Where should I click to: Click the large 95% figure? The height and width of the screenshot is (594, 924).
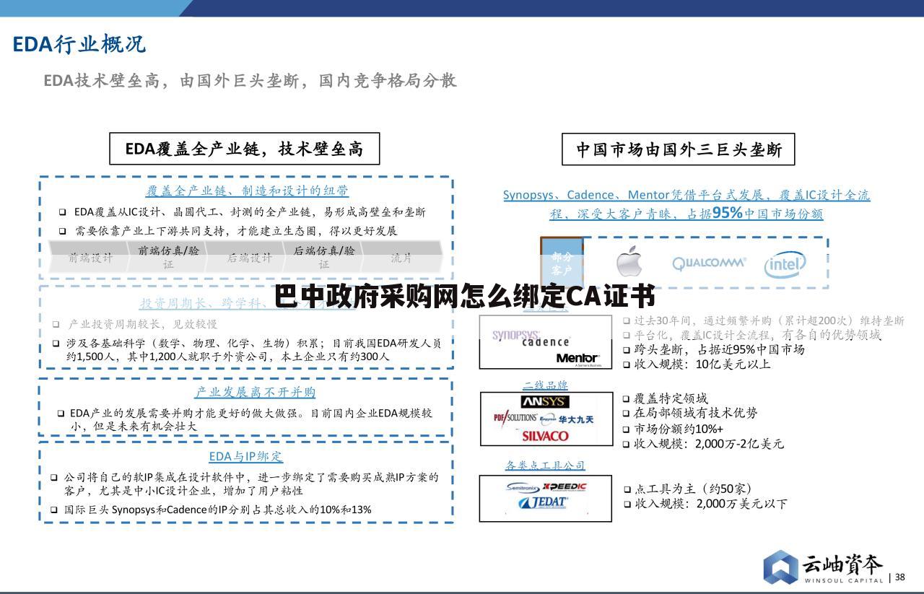pyautogui.click(x=727, y=213)
